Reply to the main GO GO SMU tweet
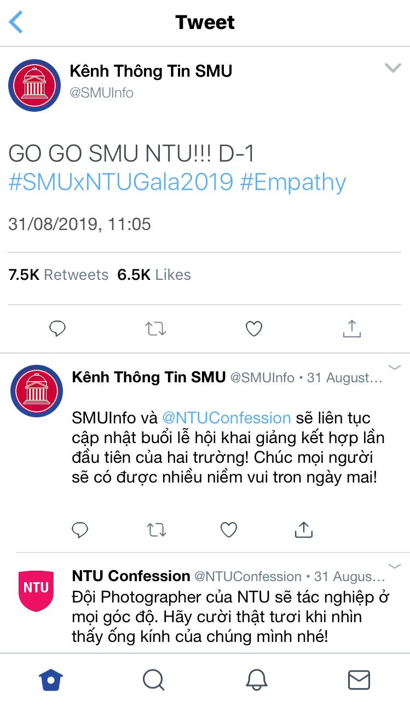Viewport: 410px width, 706px height. click(57, 329)
